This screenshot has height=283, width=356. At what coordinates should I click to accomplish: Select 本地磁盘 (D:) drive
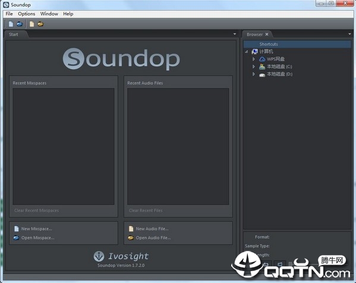click(x=279, y=74)
